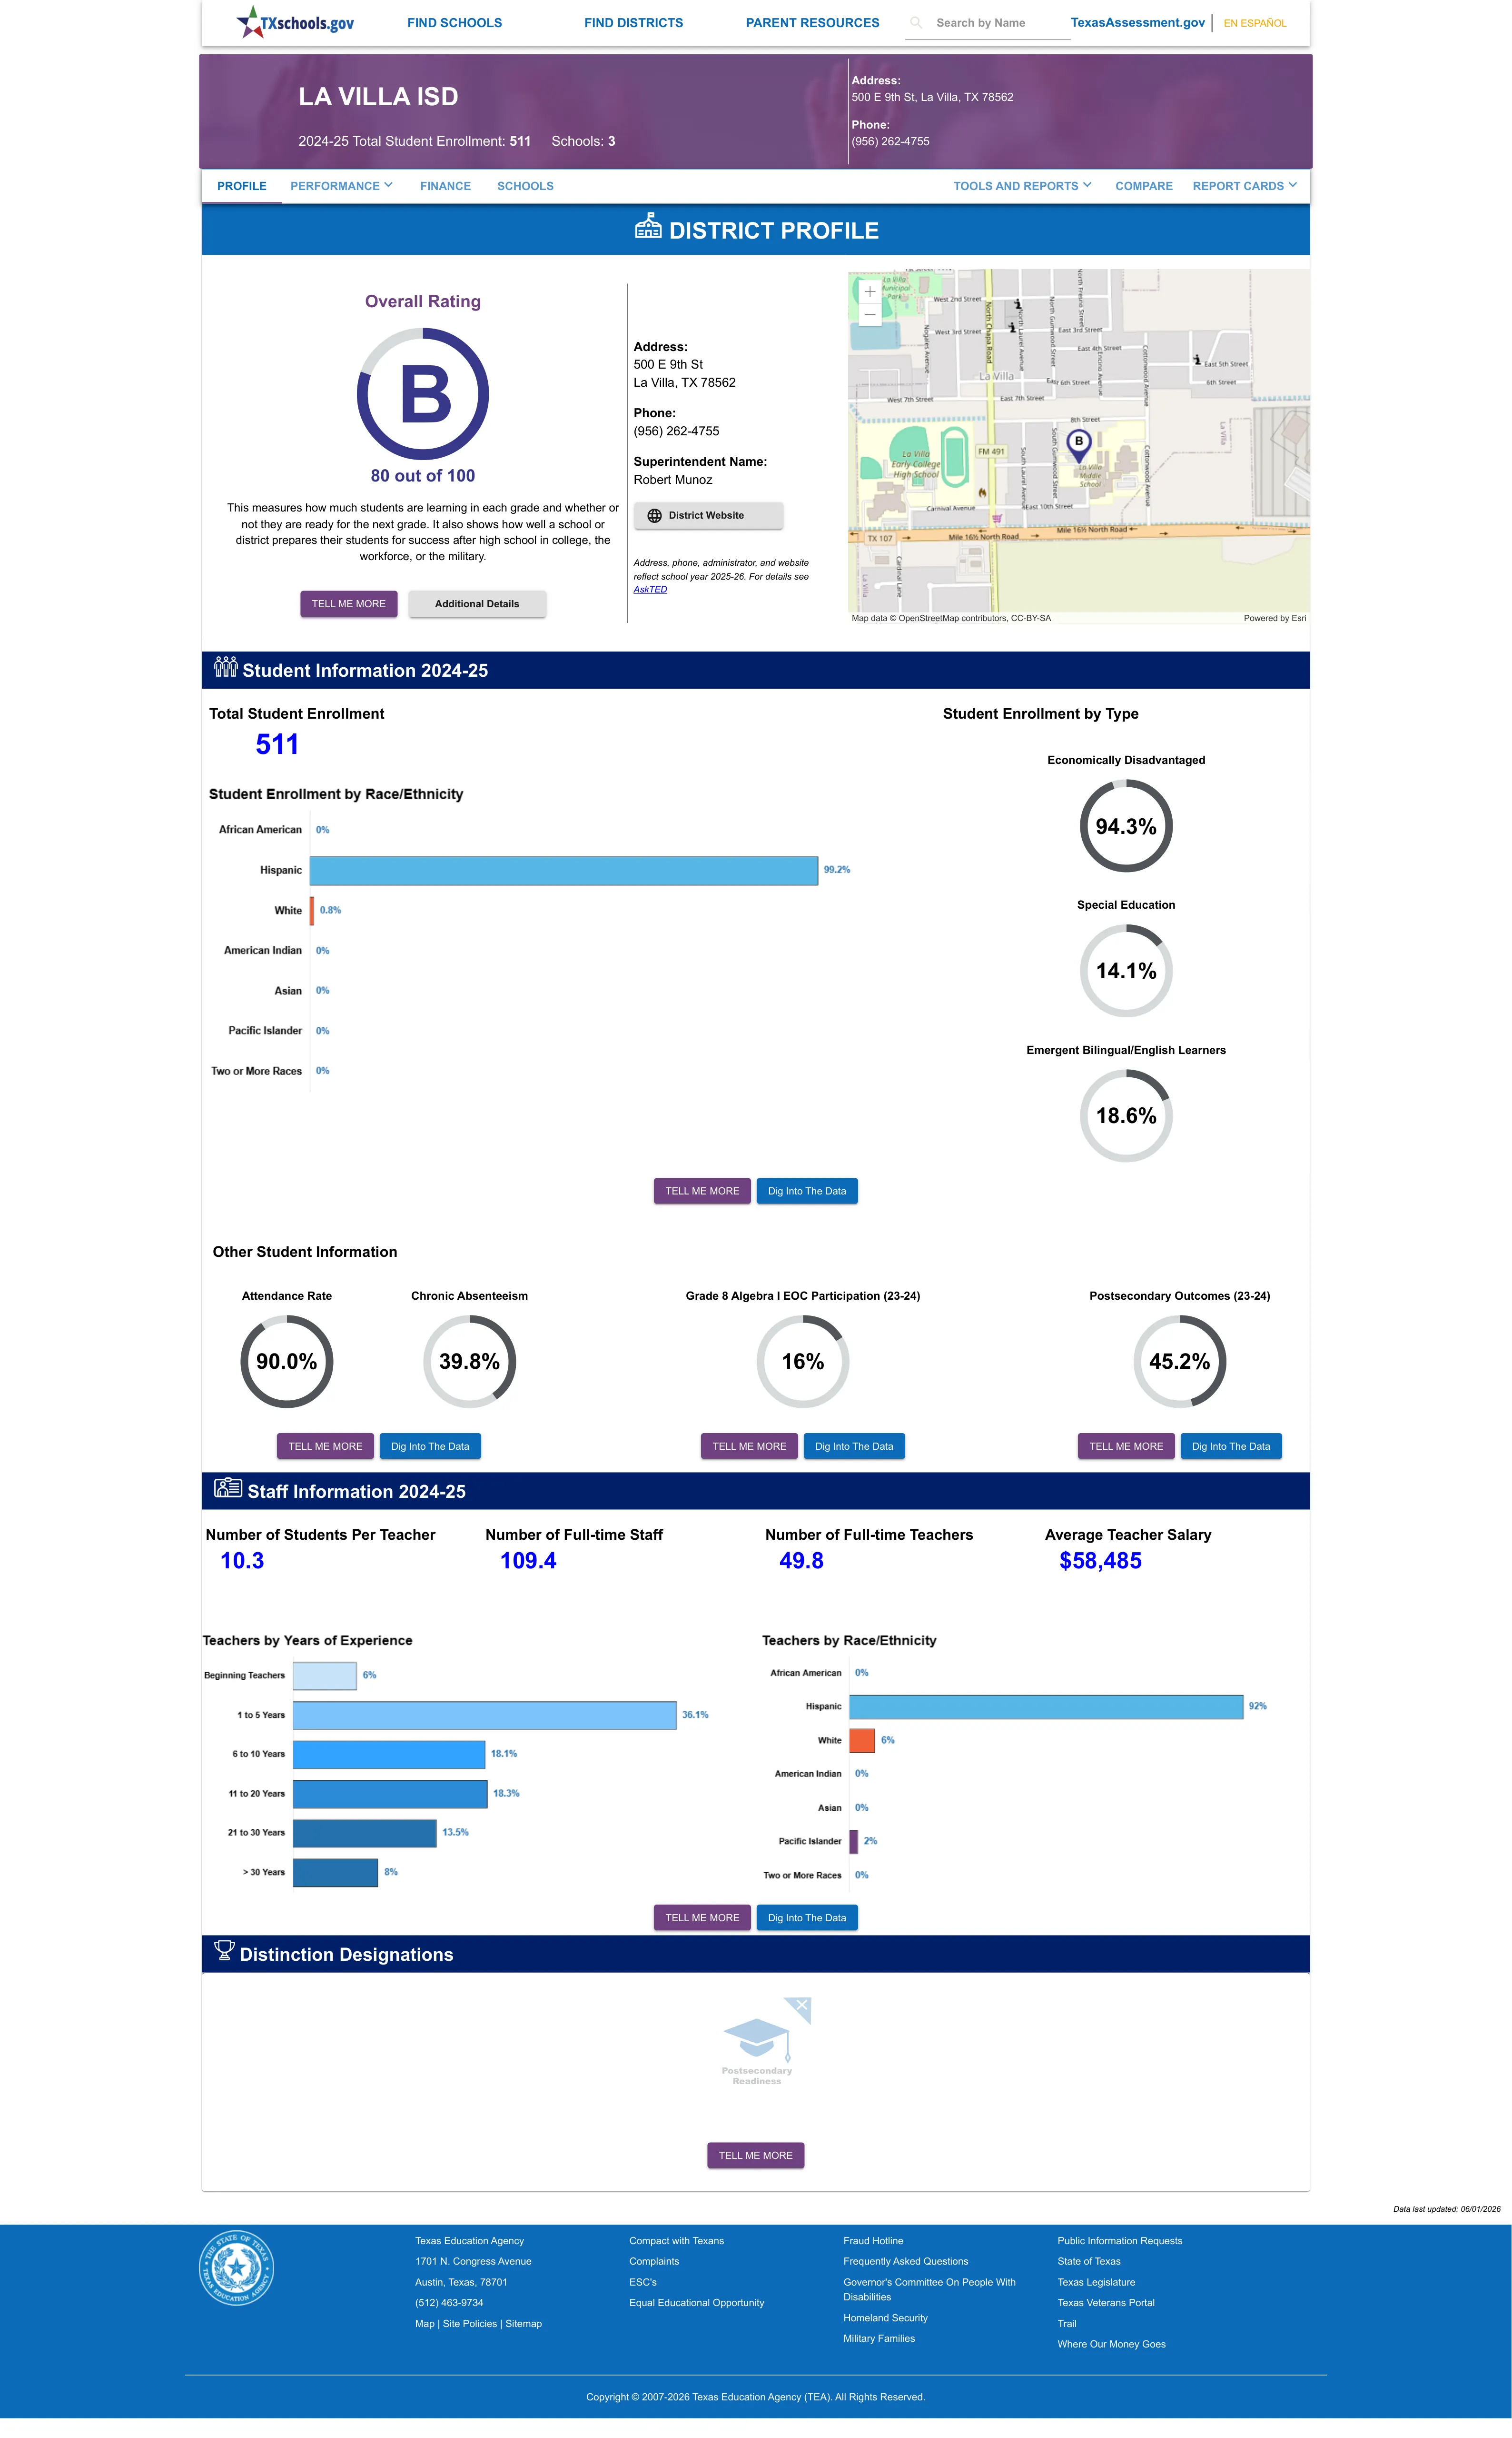Click the map zoom out minus button
Image resolution: width=1512 pixels, height=2438 pixels.
870,314
